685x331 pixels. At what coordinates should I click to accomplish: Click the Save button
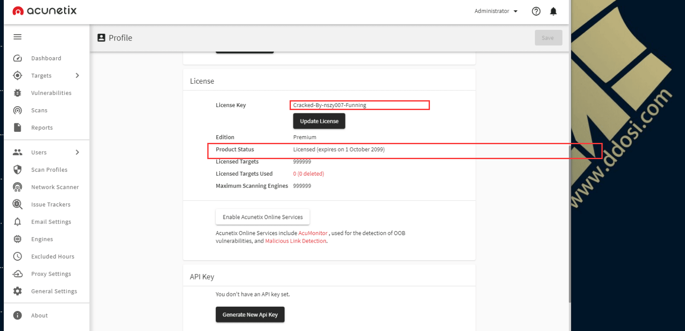549,38
